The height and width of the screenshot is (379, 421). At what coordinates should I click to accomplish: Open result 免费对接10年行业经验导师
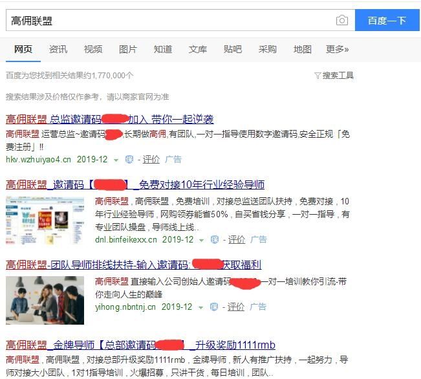[x=135, y=184]
